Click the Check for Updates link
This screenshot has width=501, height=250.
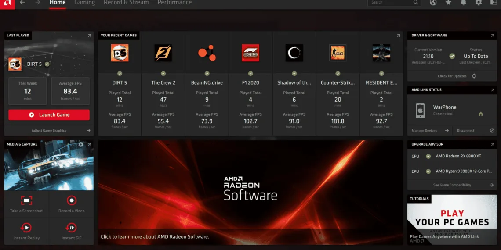(x=452, y=76)
